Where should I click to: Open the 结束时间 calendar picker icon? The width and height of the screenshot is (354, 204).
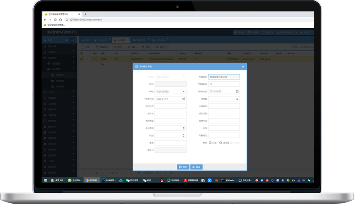[183, 99]
